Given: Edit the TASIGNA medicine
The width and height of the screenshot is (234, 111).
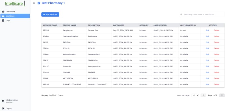Looking at the screenshot, I should point(207,42).
